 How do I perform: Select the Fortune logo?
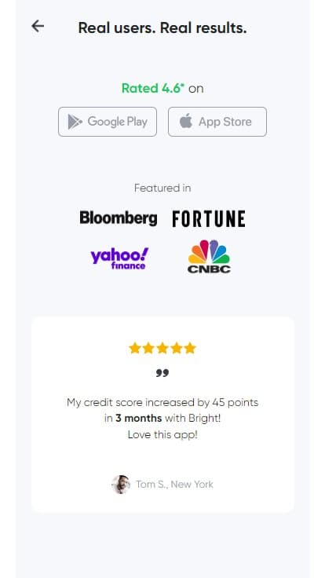point(209,218)
